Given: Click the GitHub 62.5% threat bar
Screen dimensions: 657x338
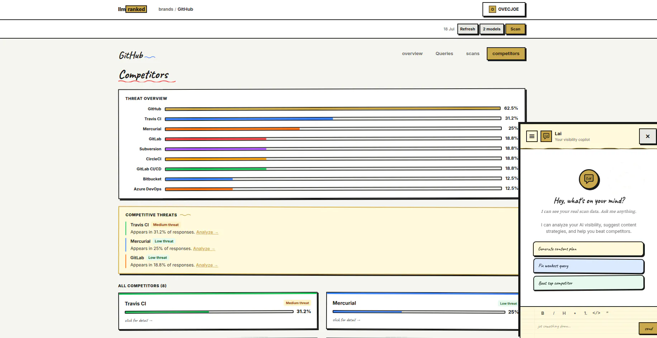Looking at the screenshot, I should 333,108.
